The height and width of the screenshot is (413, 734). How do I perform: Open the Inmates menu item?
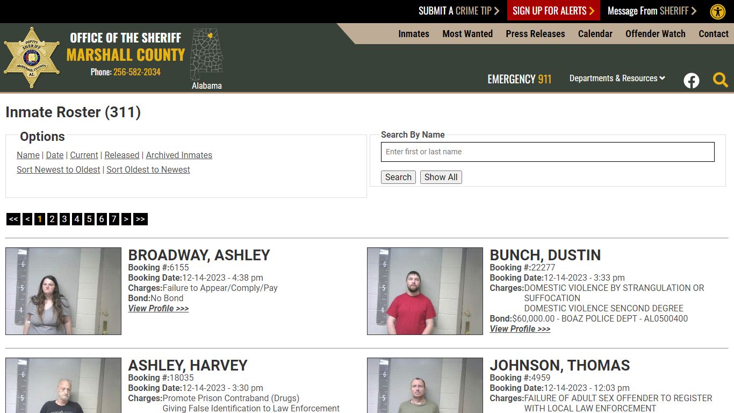414,33
